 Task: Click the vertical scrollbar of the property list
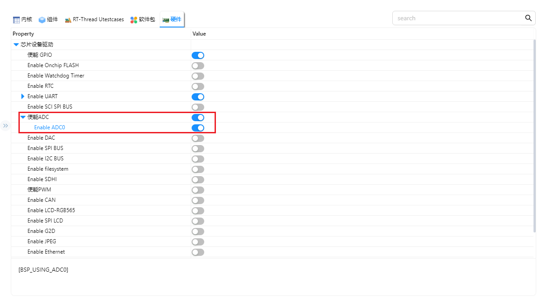534,136
